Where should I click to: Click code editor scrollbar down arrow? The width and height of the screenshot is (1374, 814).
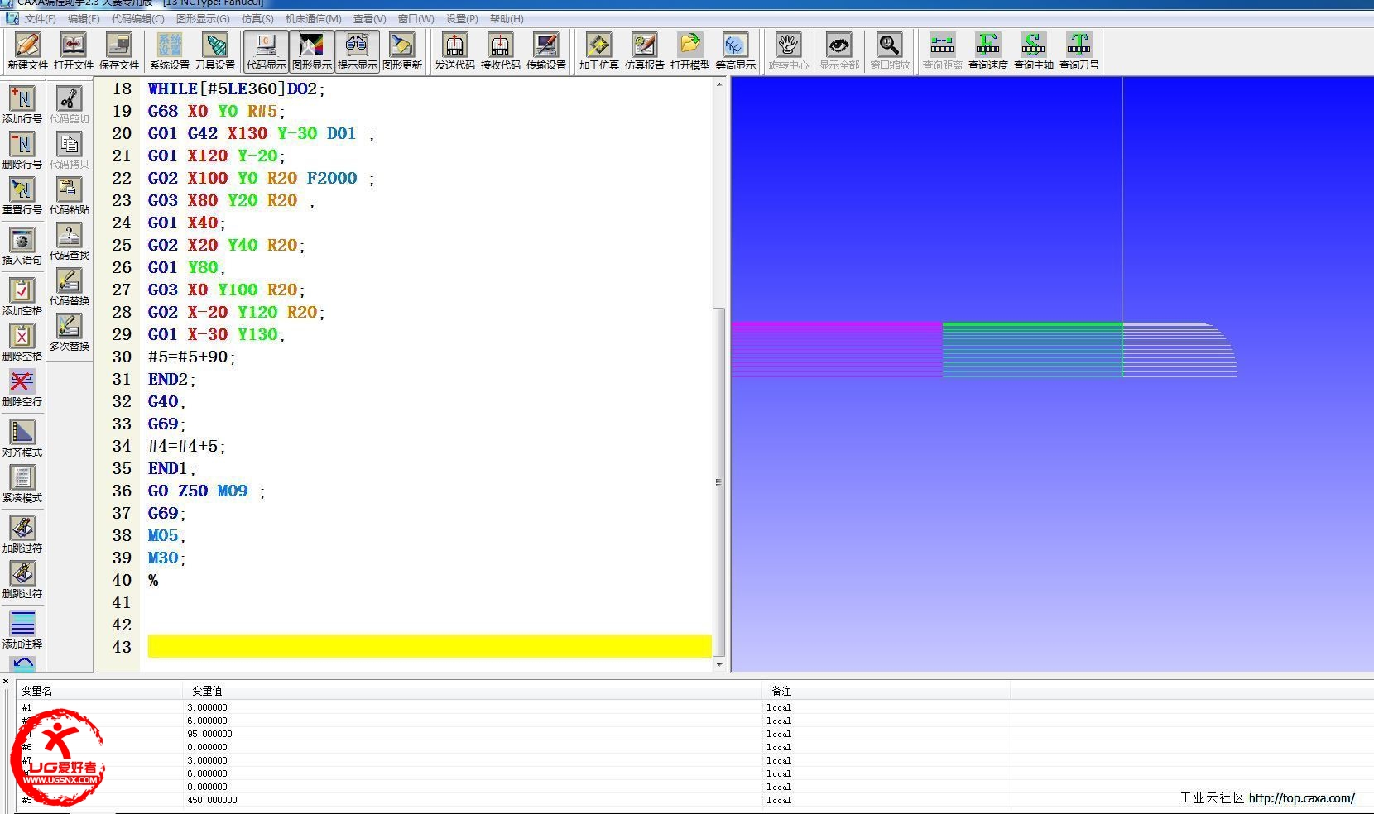(x=718, y=664)
